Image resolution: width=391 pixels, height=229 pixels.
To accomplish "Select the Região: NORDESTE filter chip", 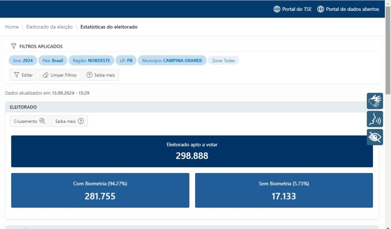I will click(x=91, y=60).
